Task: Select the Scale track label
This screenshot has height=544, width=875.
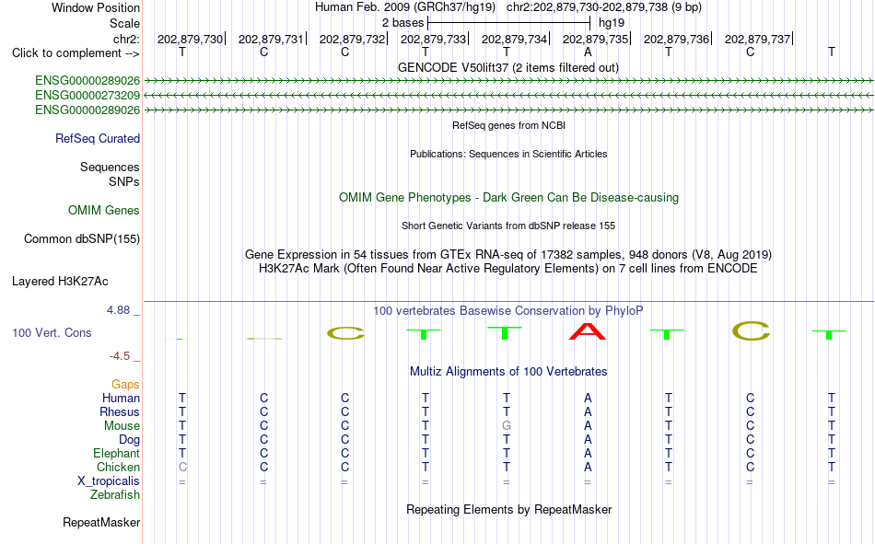Action: [124, 23]
